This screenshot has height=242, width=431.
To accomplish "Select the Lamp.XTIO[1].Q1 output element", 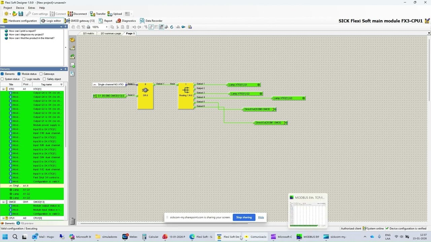I will 244,85.
